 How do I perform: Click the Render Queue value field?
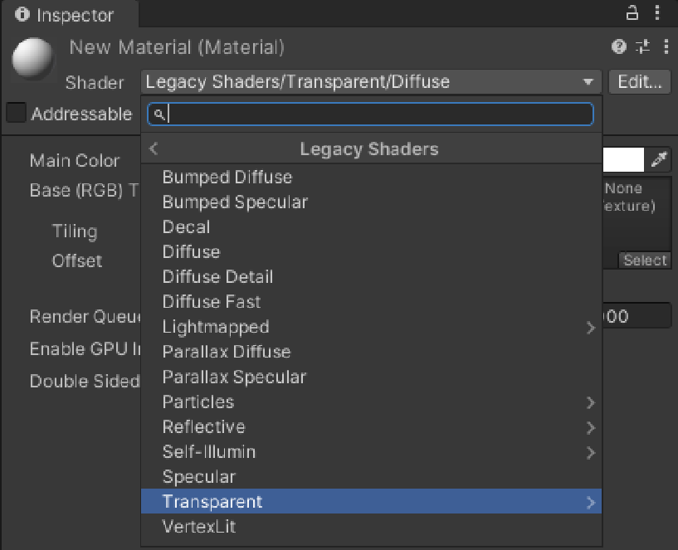point(637,316)
